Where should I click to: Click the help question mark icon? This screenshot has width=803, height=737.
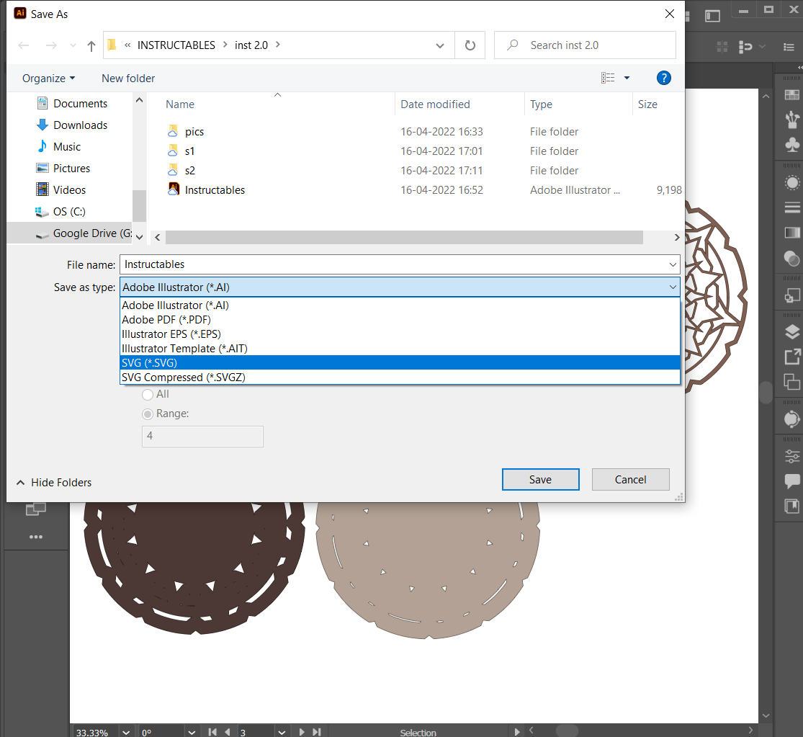click(664, 78)
